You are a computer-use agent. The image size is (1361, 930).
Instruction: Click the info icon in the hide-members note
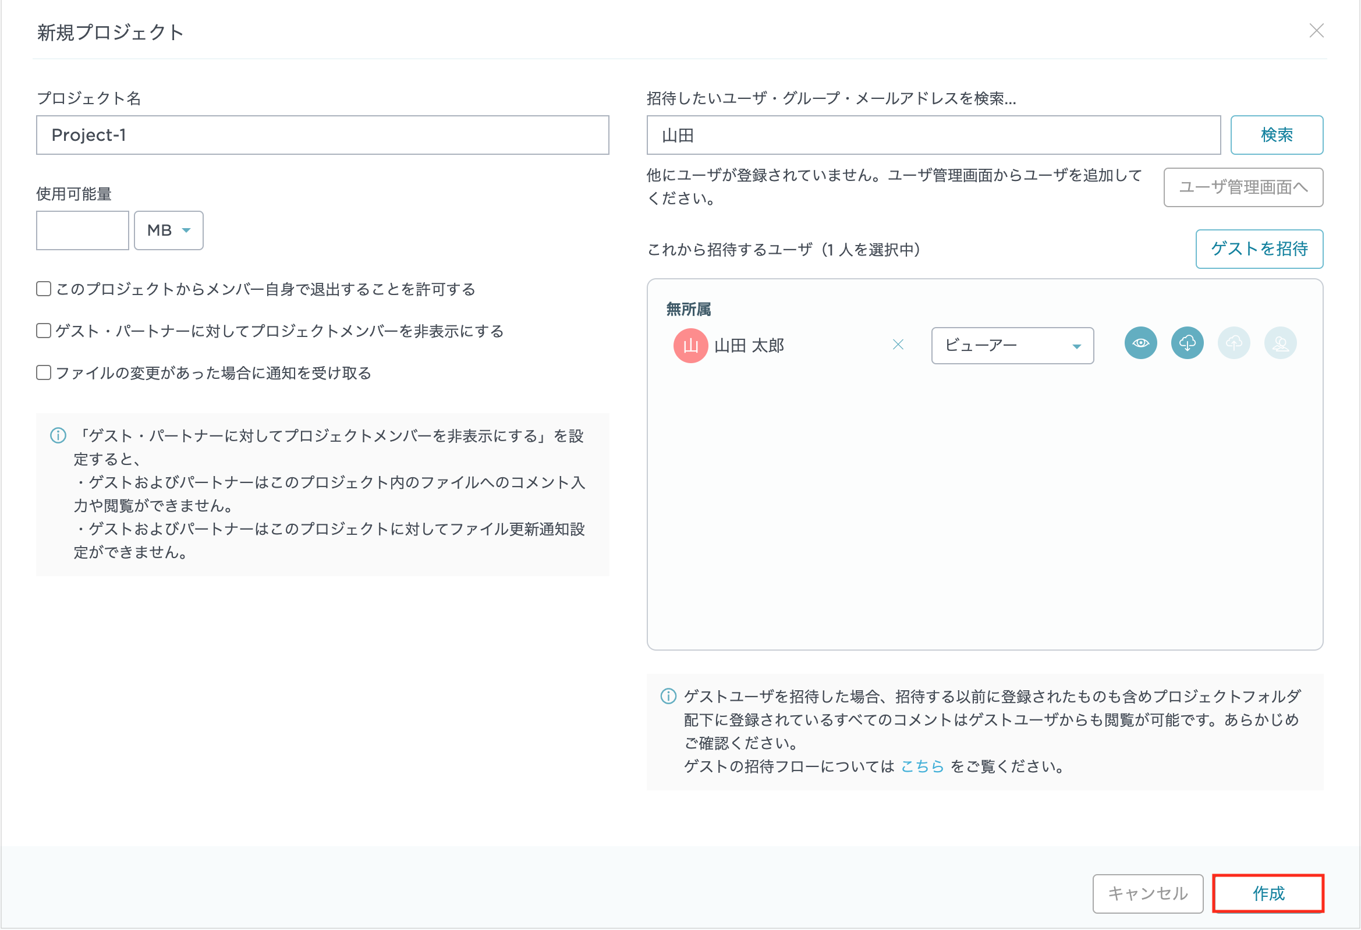tap(58, 436)
